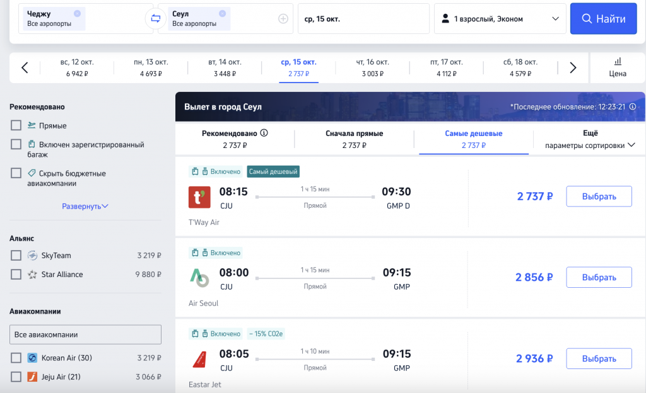This screenshot has width=646, height=393.
Task: Select Saturday 18 окт. date tab
Action: [x=520, y=67]
